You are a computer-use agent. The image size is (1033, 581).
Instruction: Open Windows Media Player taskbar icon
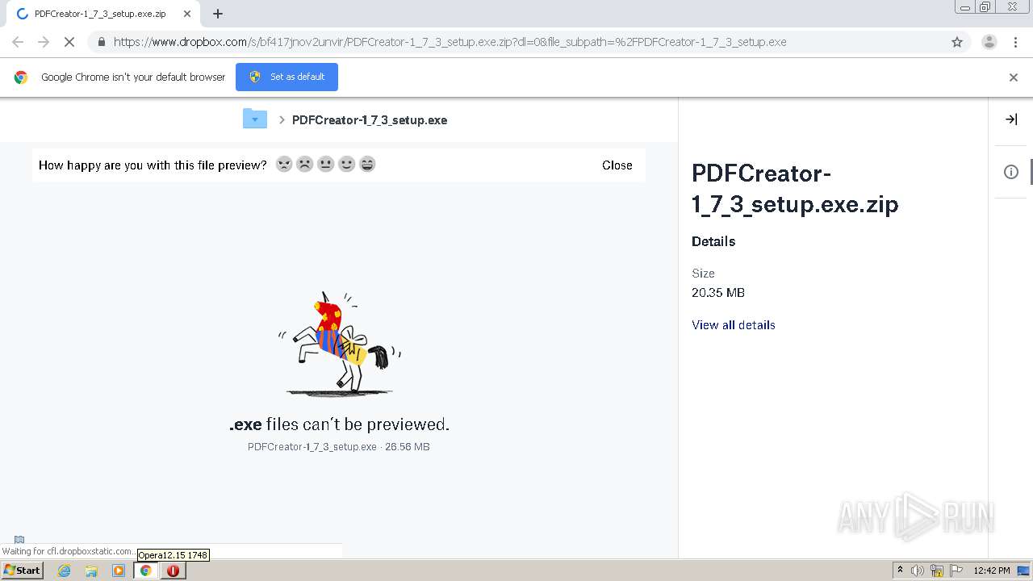[119, 571]
